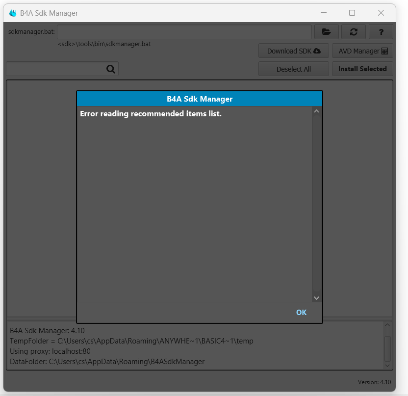Click the magnifier search icon

[x=111, y=69]
